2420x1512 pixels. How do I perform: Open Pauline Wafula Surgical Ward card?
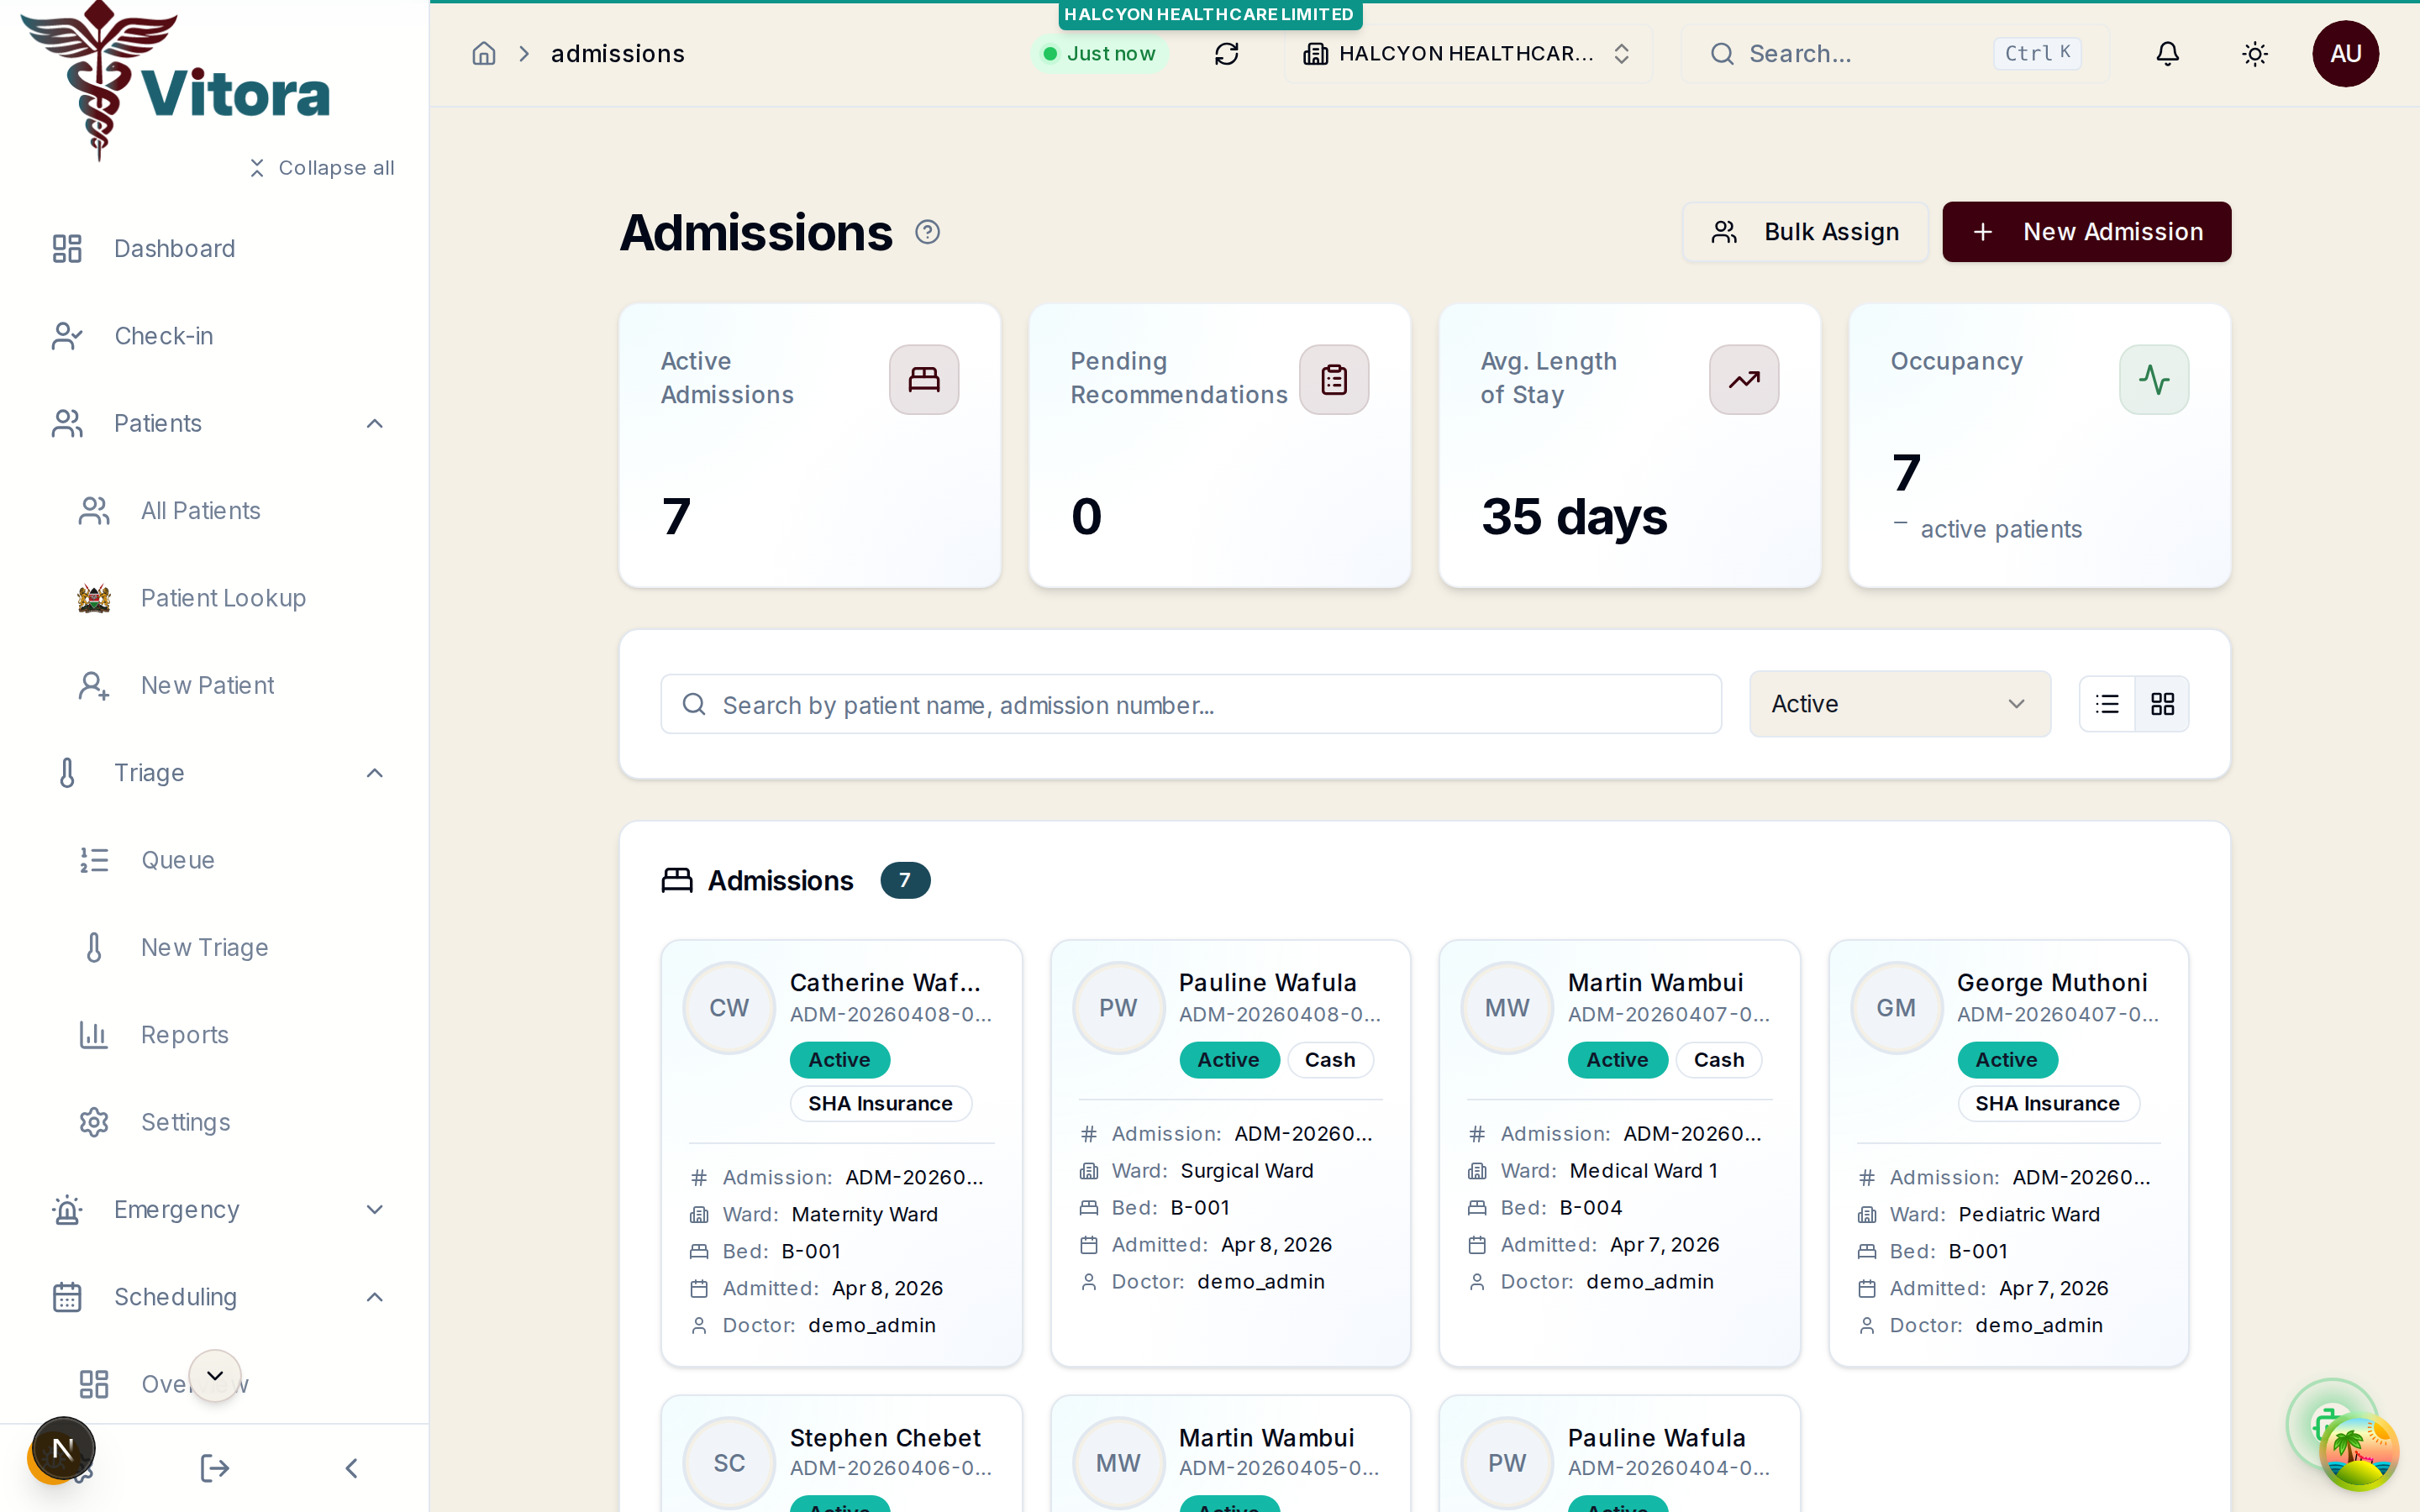(1230, 1153)
